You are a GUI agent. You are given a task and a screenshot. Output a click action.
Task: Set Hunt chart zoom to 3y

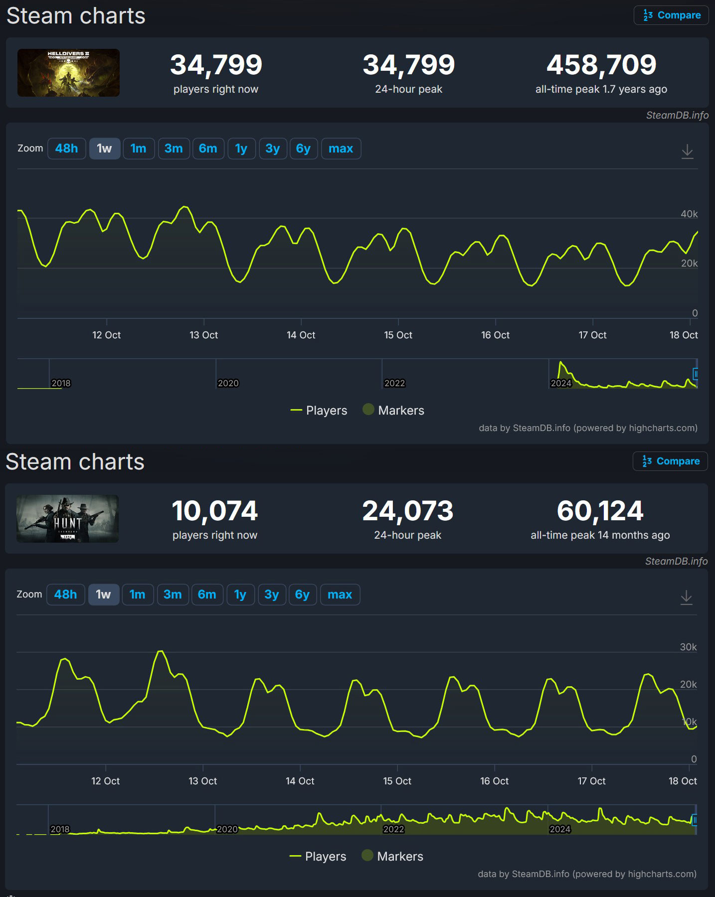(271, 595)
